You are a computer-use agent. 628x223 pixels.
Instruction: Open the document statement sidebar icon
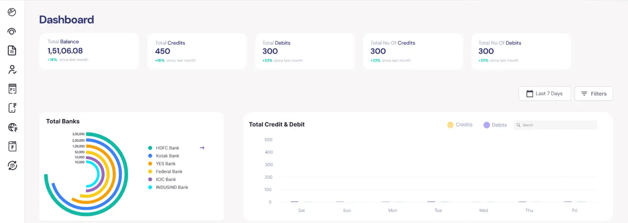pos(12,51)
